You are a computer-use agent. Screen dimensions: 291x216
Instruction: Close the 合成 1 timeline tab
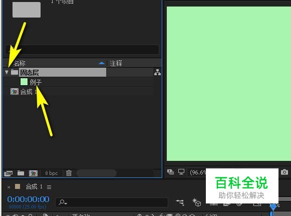9,187
